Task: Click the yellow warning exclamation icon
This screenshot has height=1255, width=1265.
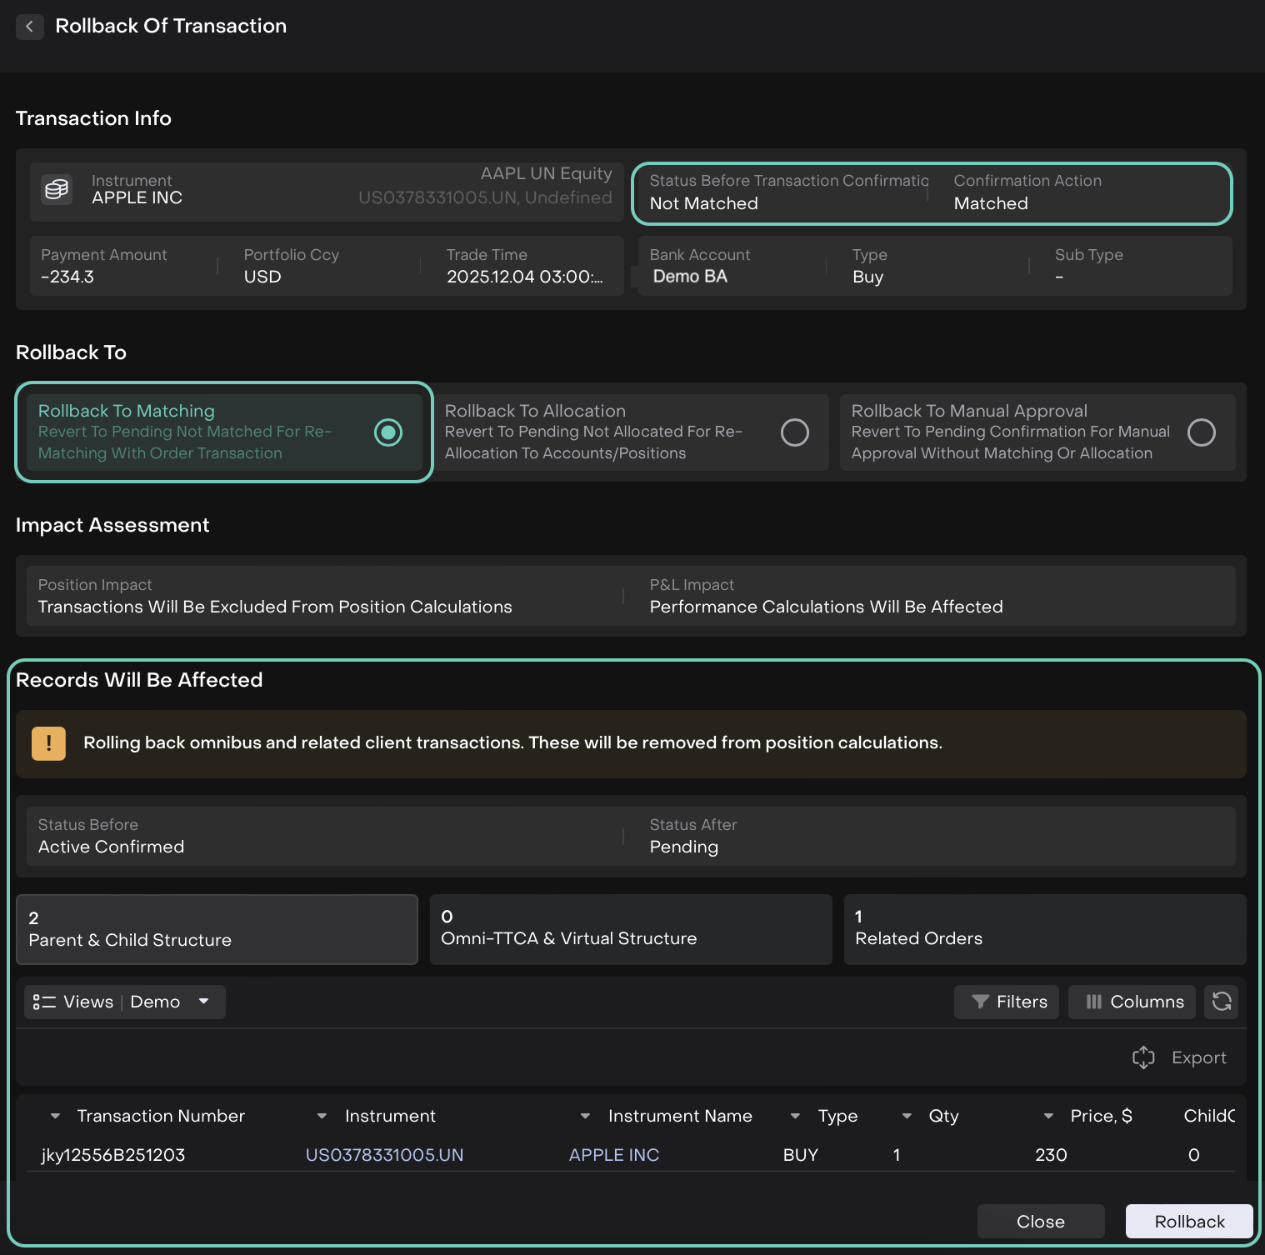Action: tap(48, 743)
